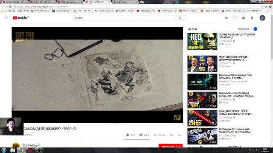
Task: Open the add to playlist icon
Action: click(x=171, y=135)
